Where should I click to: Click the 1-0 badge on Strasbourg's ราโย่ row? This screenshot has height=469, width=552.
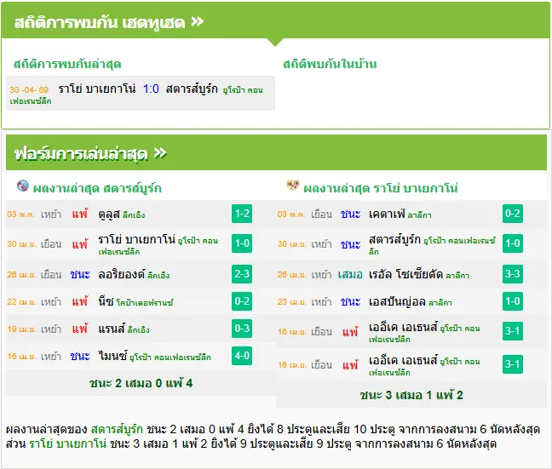[x=242, y=243]
